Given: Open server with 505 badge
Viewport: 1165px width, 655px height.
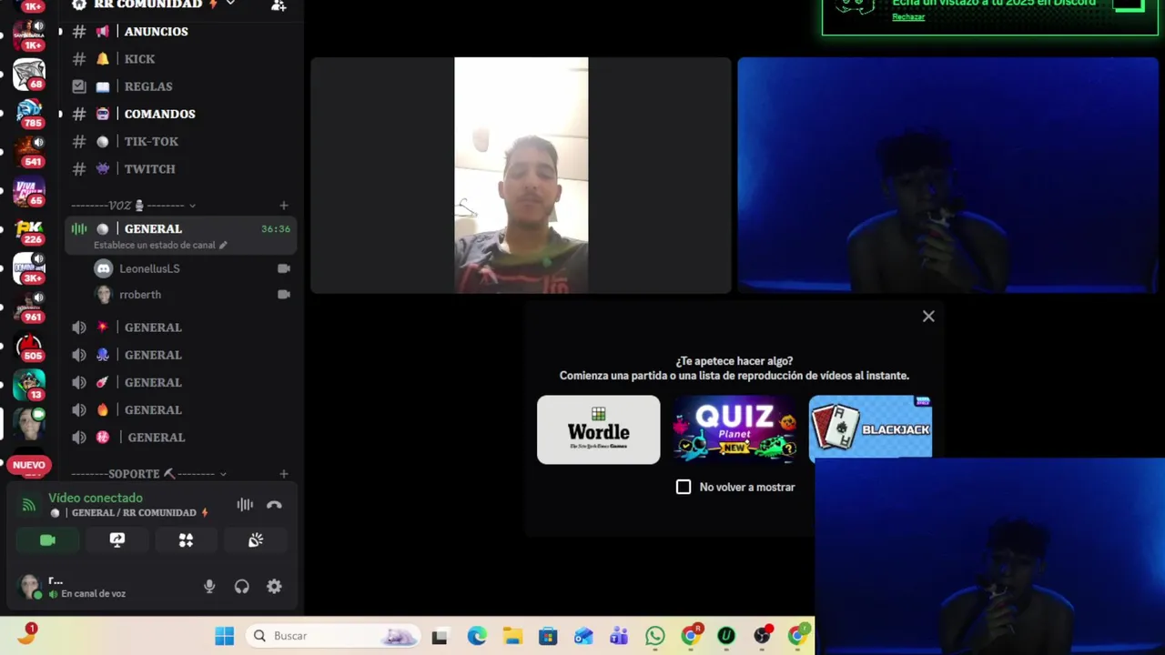Looking at the screenshot, I should pos(29,347).
